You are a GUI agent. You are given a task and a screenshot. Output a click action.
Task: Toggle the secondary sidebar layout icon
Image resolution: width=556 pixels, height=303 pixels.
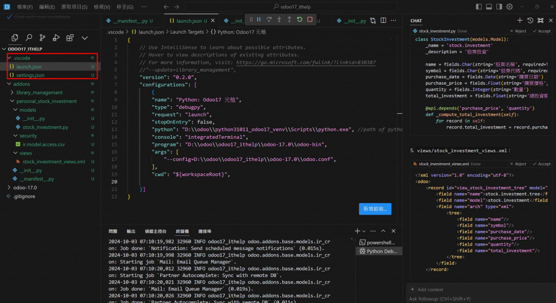coord(500,7)
